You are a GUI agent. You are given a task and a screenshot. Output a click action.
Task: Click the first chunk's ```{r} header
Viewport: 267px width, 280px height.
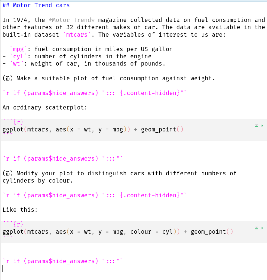(x=13, y=122)
